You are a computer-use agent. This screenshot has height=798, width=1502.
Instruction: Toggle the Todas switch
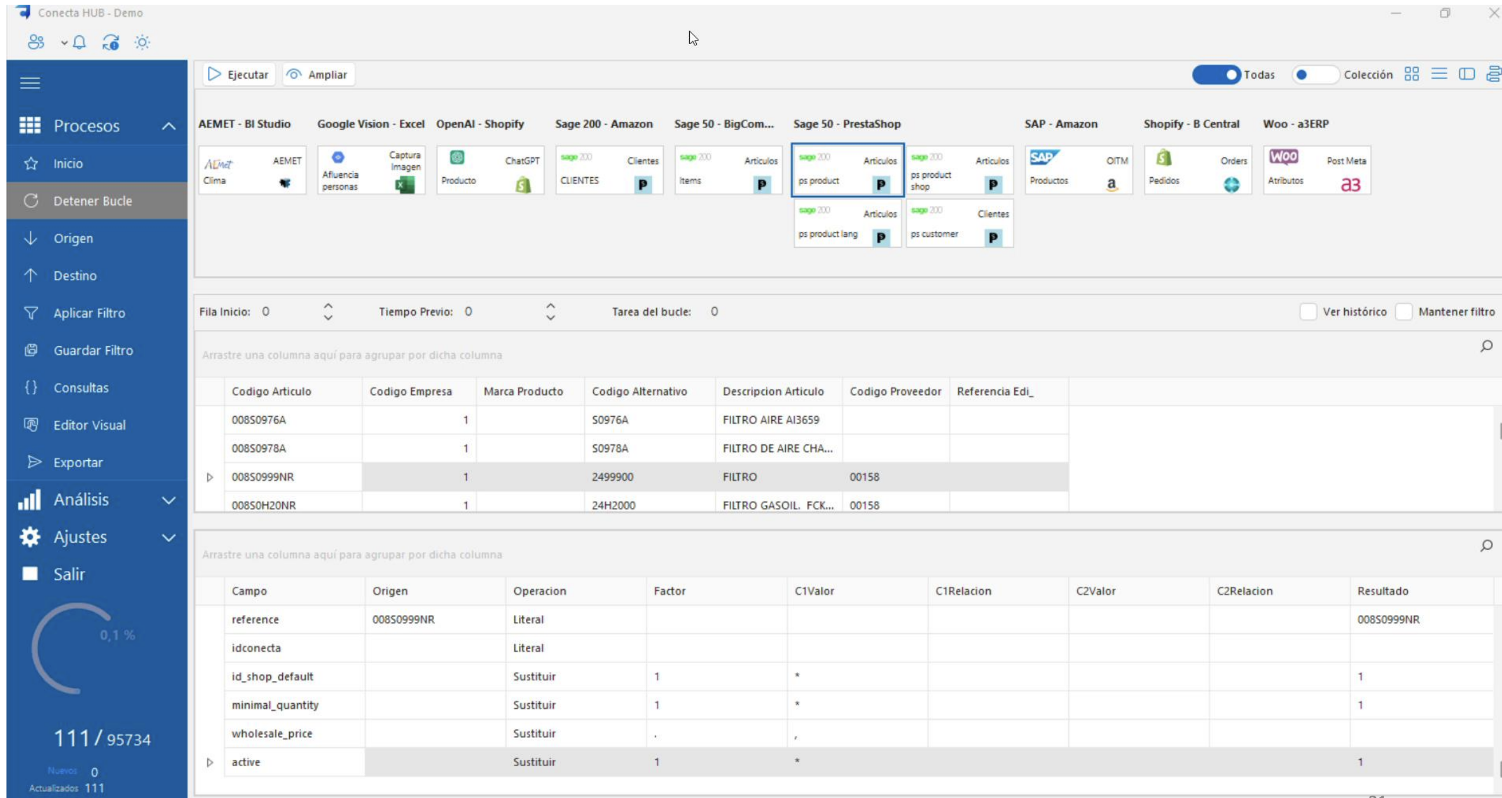[x=1216, y=75]
